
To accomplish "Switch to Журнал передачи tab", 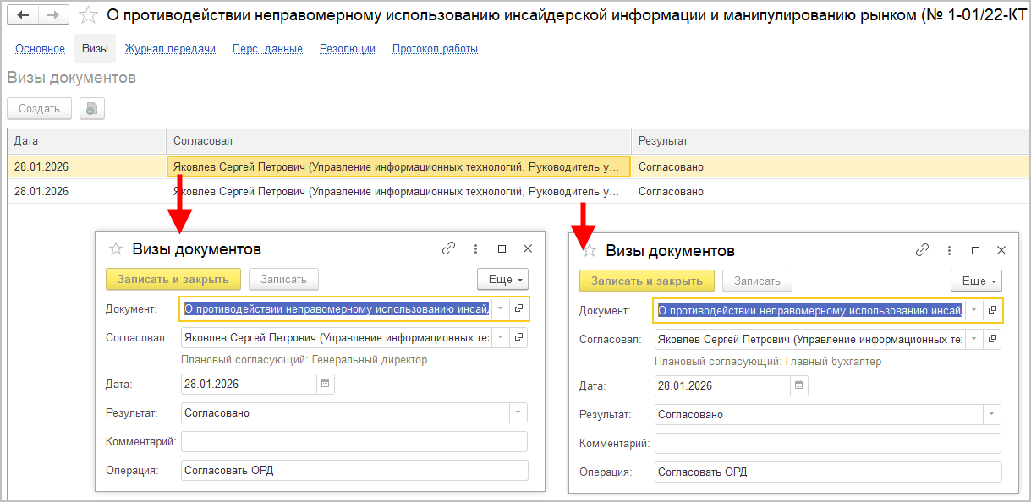I will click(170, 49).
